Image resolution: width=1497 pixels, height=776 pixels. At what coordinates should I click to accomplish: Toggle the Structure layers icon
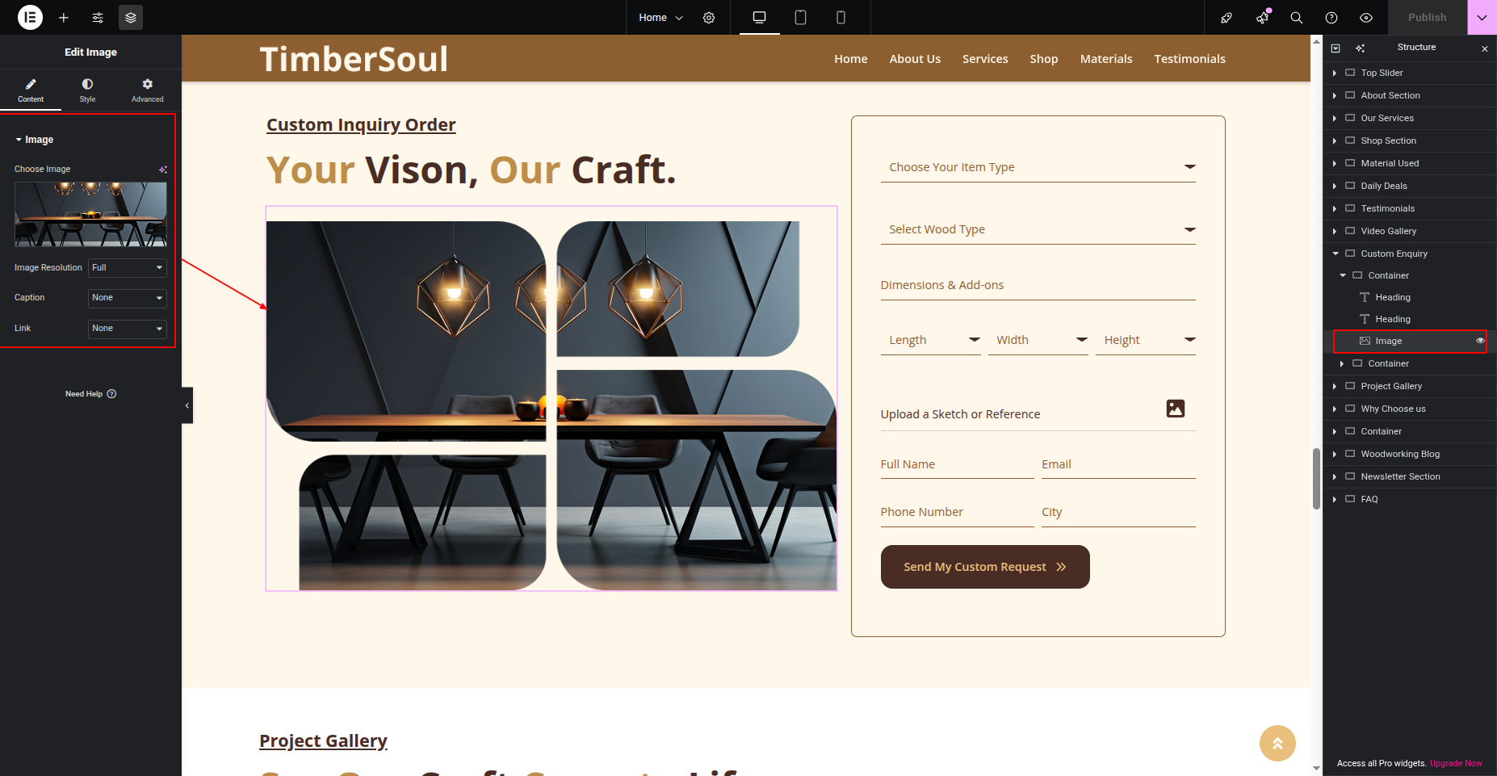point(131,18)
